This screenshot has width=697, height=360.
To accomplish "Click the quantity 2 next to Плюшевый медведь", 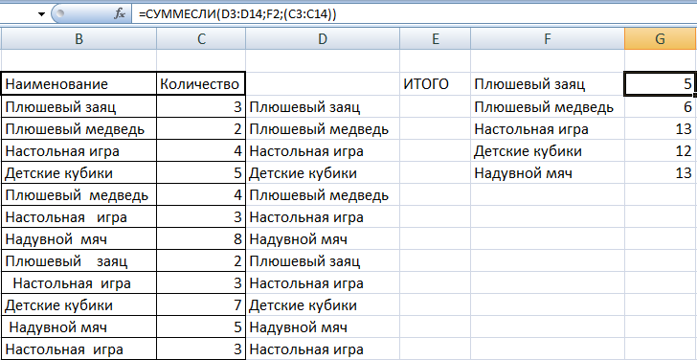I will click(x=201, y=129).
